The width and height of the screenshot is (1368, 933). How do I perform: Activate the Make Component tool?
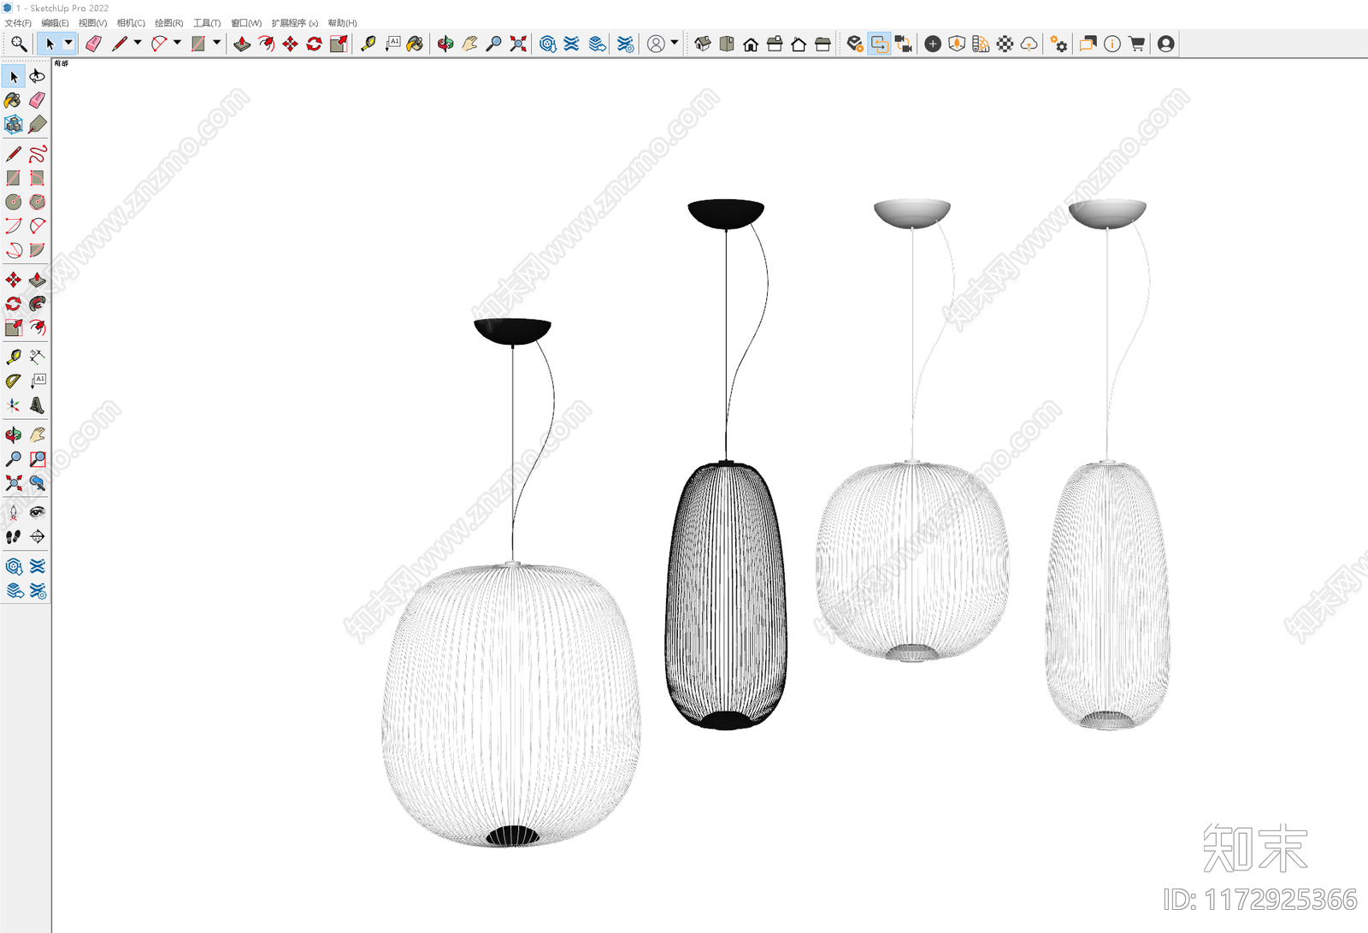click(x=13, y=125)
